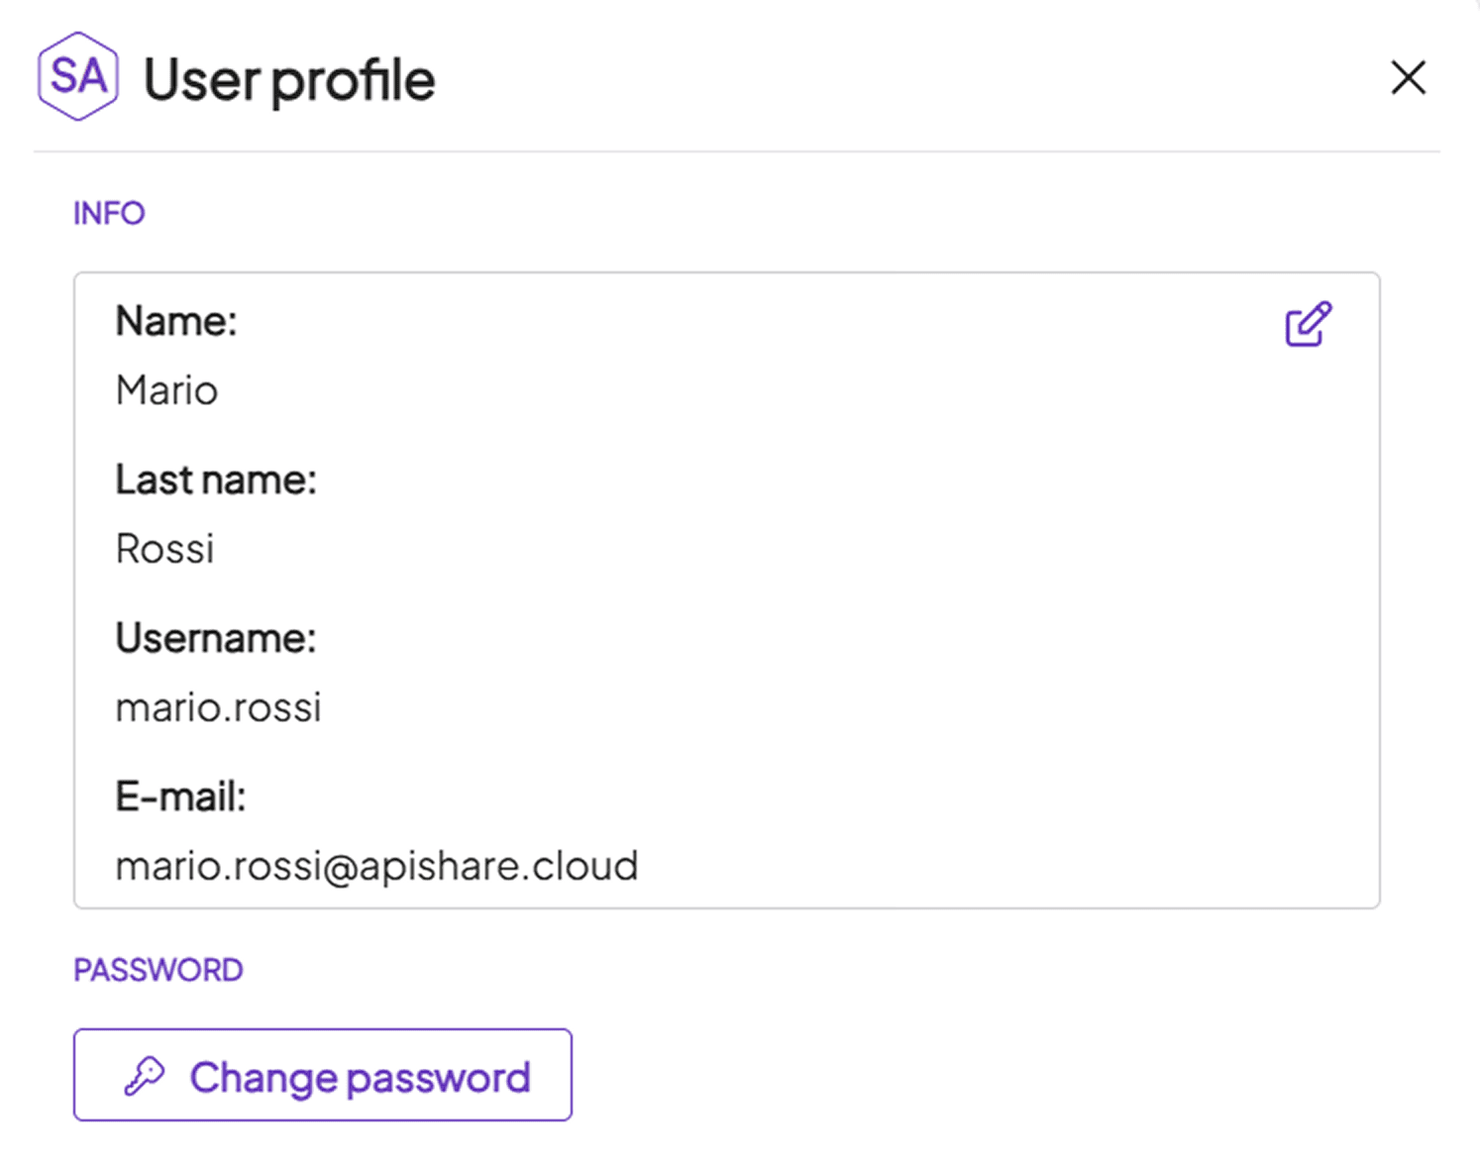Select the INFO section heading
This screenshot has width=1480, height=1159.
109,213
